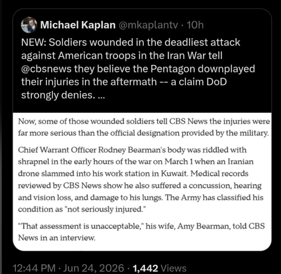Click the That assessment is unacceptable quote
The height and width of the screenshot is (274, 281).
[80, 226]
